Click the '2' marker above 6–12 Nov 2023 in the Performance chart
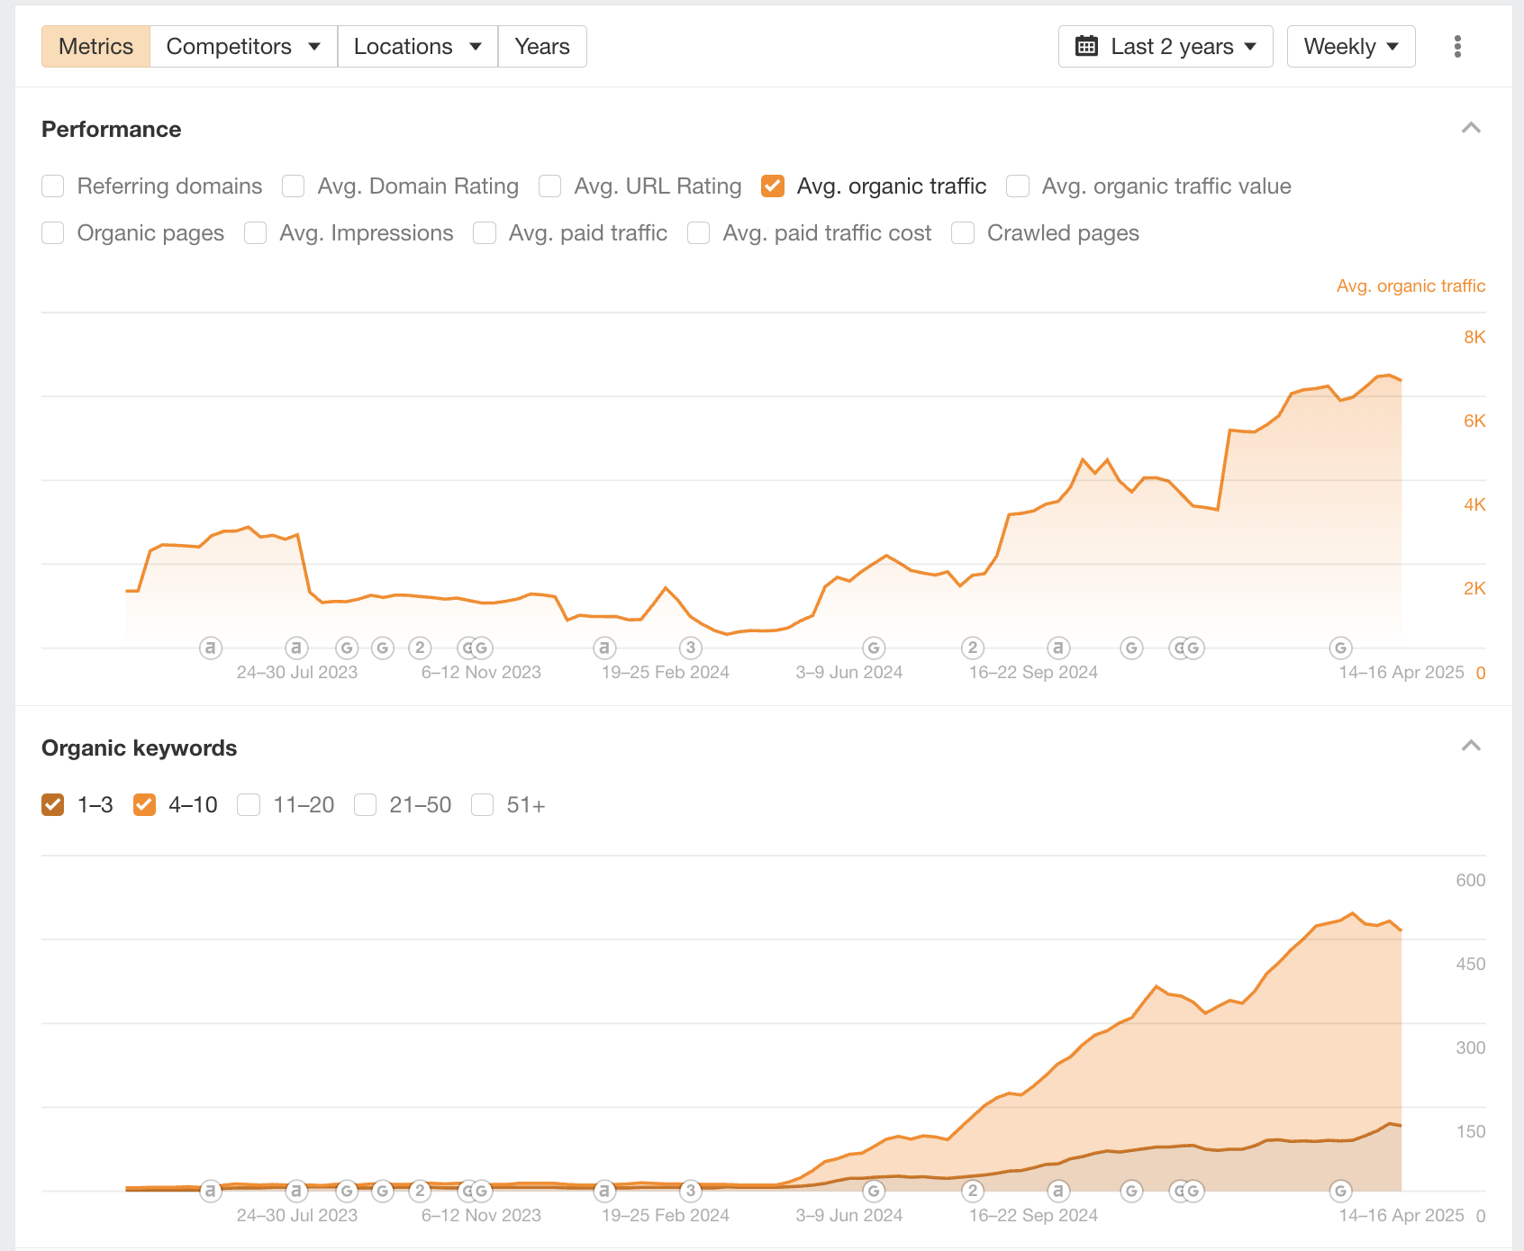The image size is (1524, 1251). pyautogui.click(x=420, y=648)
